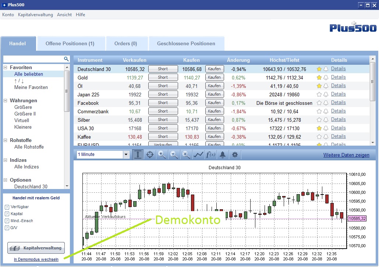
Task: Toggle the favorite star for Gold
Action: click(x=319, y=78)
